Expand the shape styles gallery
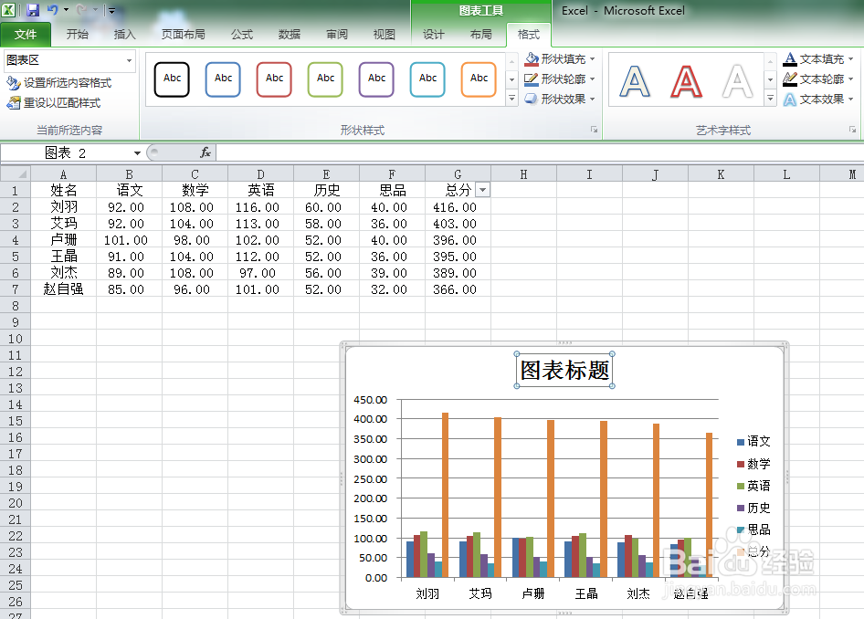 click(511, 98)
